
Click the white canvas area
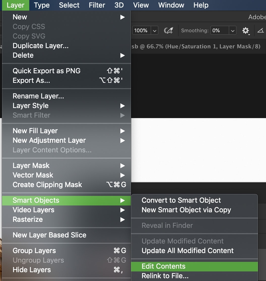click(x=198, y=150)
